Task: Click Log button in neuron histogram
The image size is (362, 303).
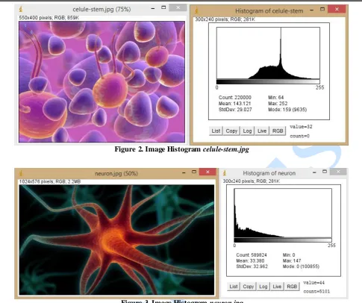Action: (263, 287)
